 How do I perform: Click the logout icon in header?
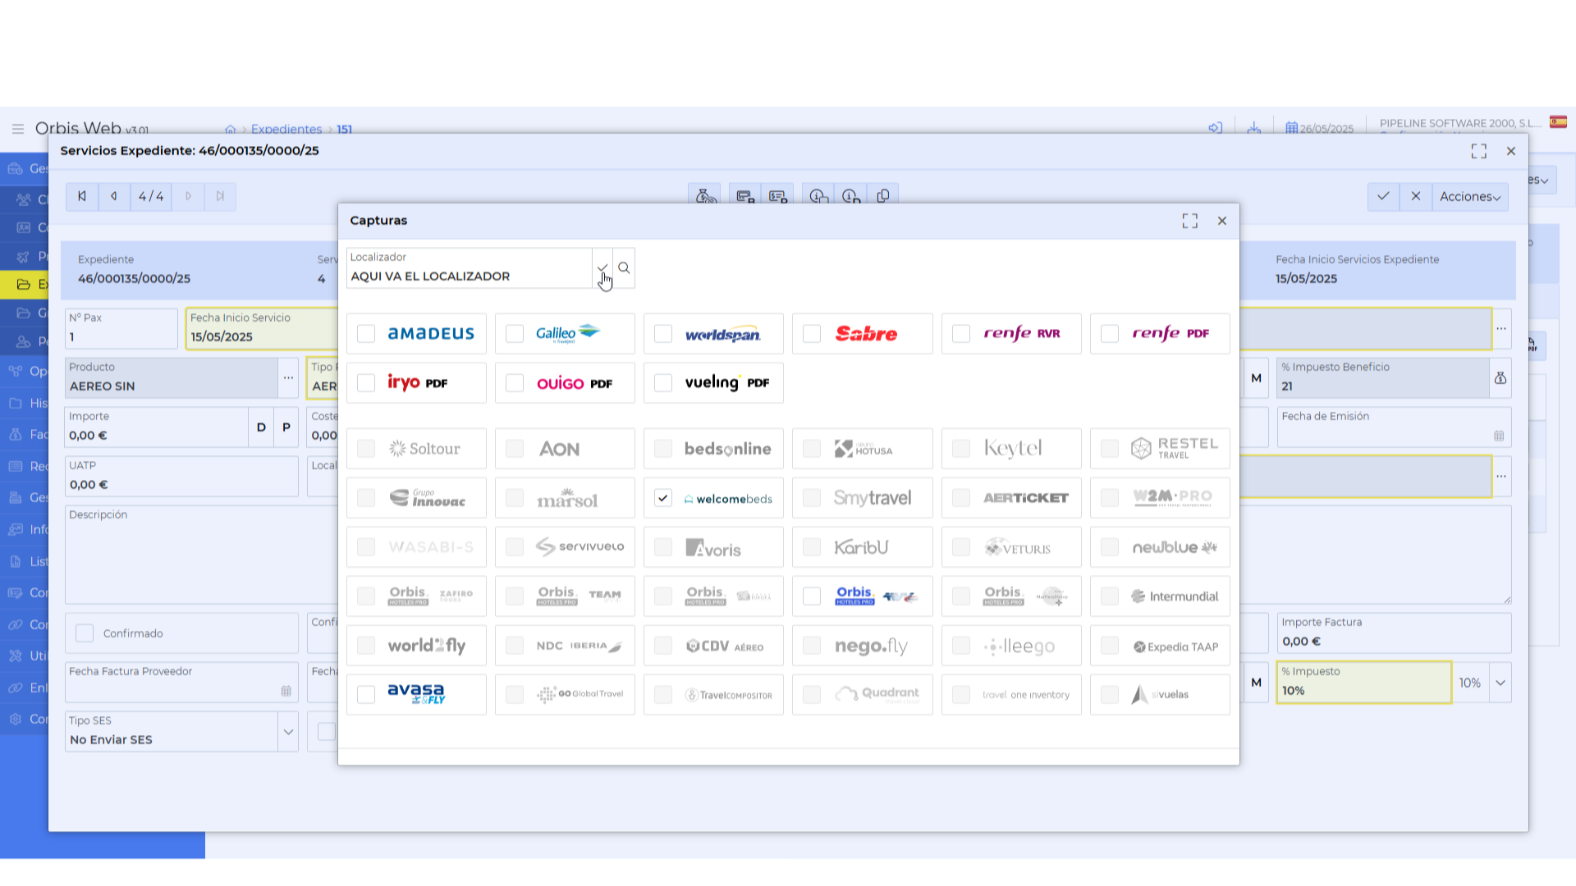pos(1216,129)
